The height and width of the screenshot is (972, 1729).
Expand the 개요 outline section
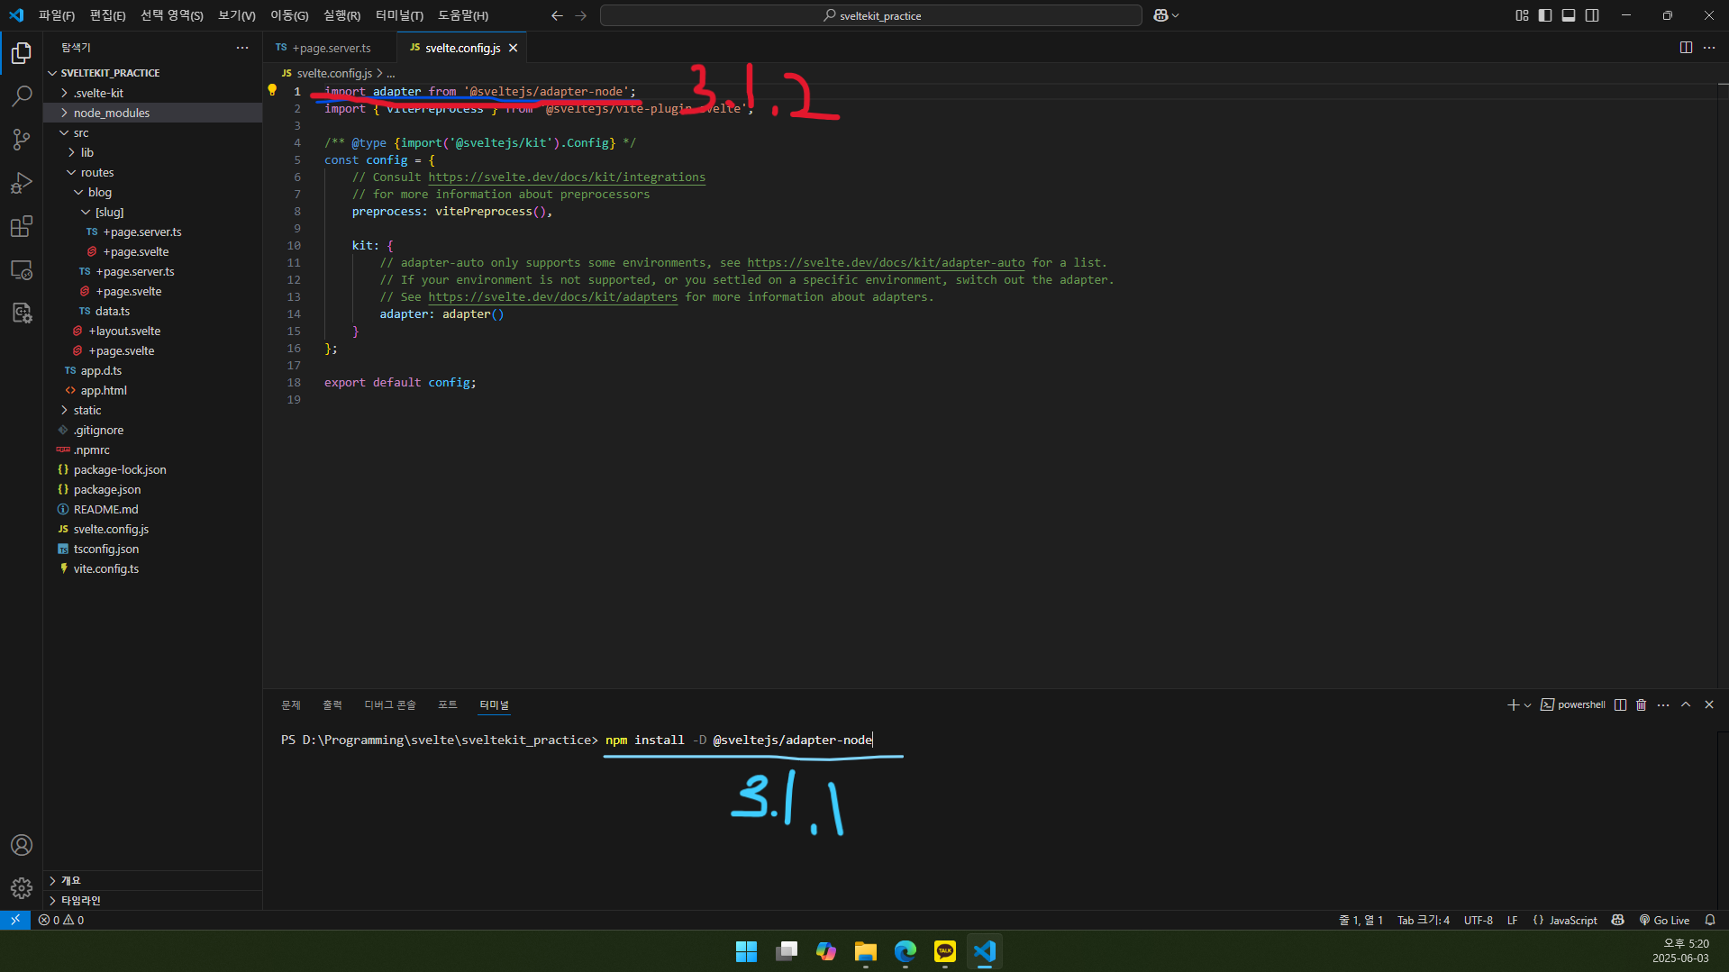tap(153, 880)
